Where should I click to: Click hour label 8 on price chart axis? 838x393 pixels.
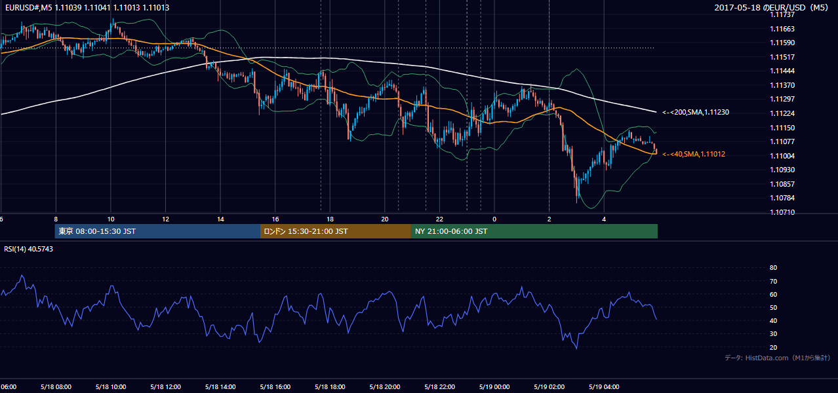56,219
